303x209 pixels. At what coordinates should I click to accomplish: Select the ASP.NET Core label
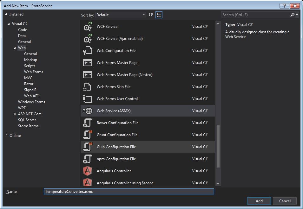30,114
